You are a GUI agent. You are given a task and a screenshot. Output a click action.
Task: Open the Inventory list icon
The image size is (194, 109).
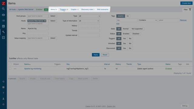[x=3, y=21]
